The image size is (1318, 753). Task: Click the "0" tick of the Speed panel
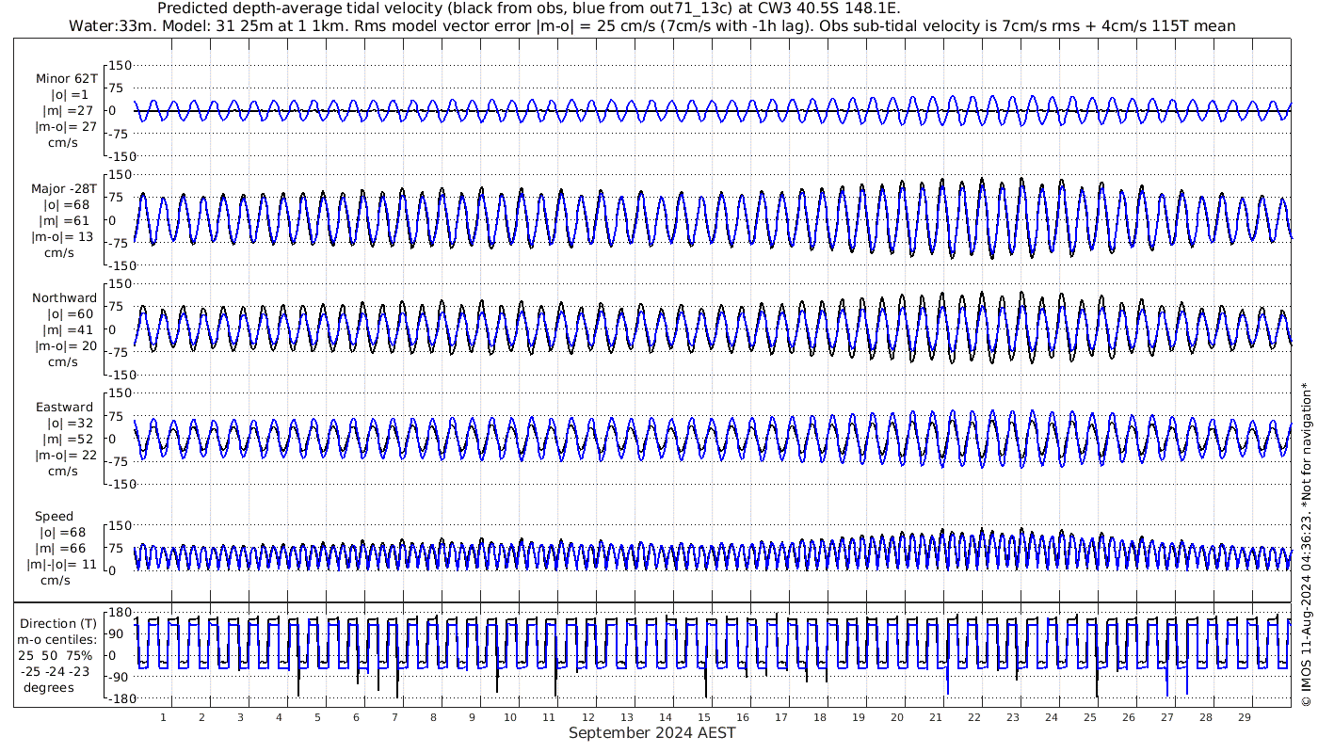(113, 570)
